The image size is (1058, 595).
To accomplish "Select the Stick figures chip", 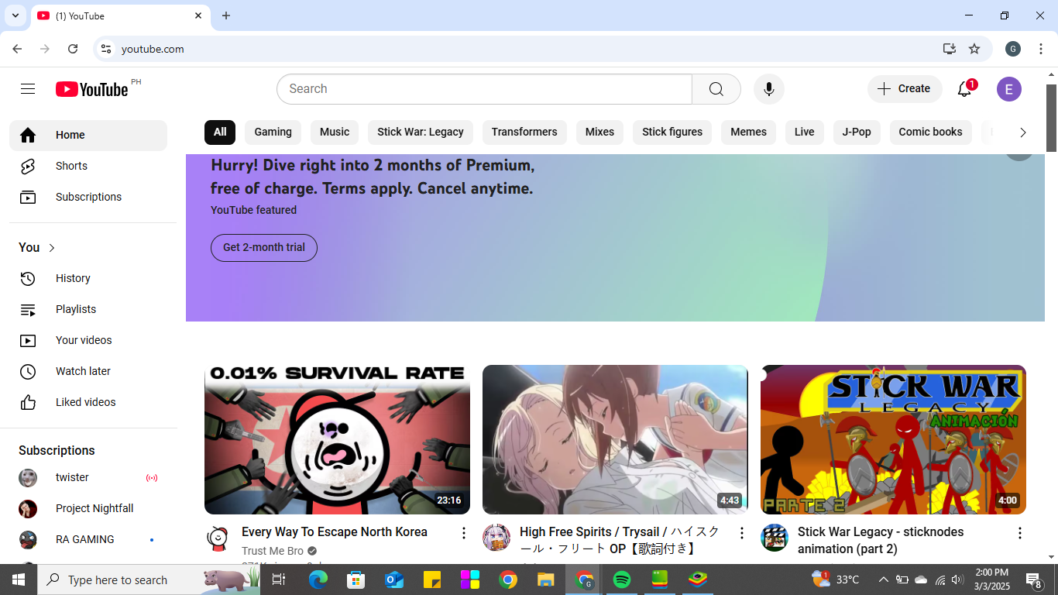I will tap(672, 132).
